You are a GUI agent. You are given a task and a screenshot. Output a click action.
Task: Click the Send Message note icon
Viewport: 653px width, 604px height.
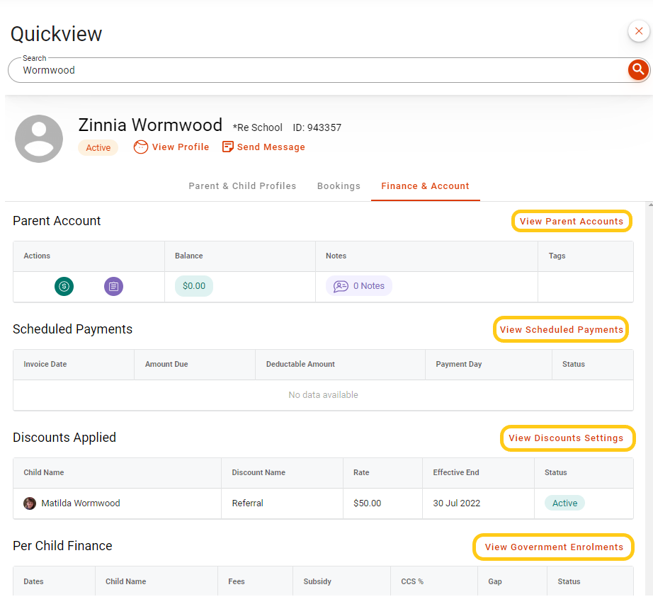click(228, 147)
